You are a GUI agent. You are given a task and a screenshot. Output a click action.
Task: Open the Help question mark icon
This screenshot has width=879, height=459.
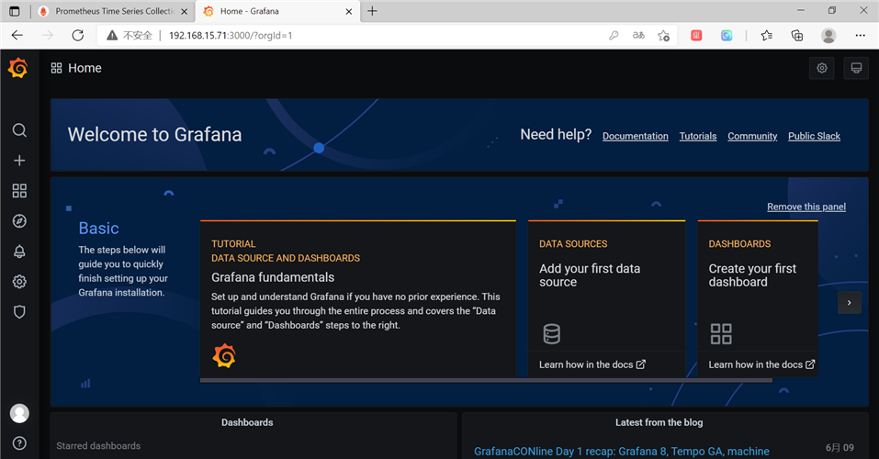(x=19, y=443)
